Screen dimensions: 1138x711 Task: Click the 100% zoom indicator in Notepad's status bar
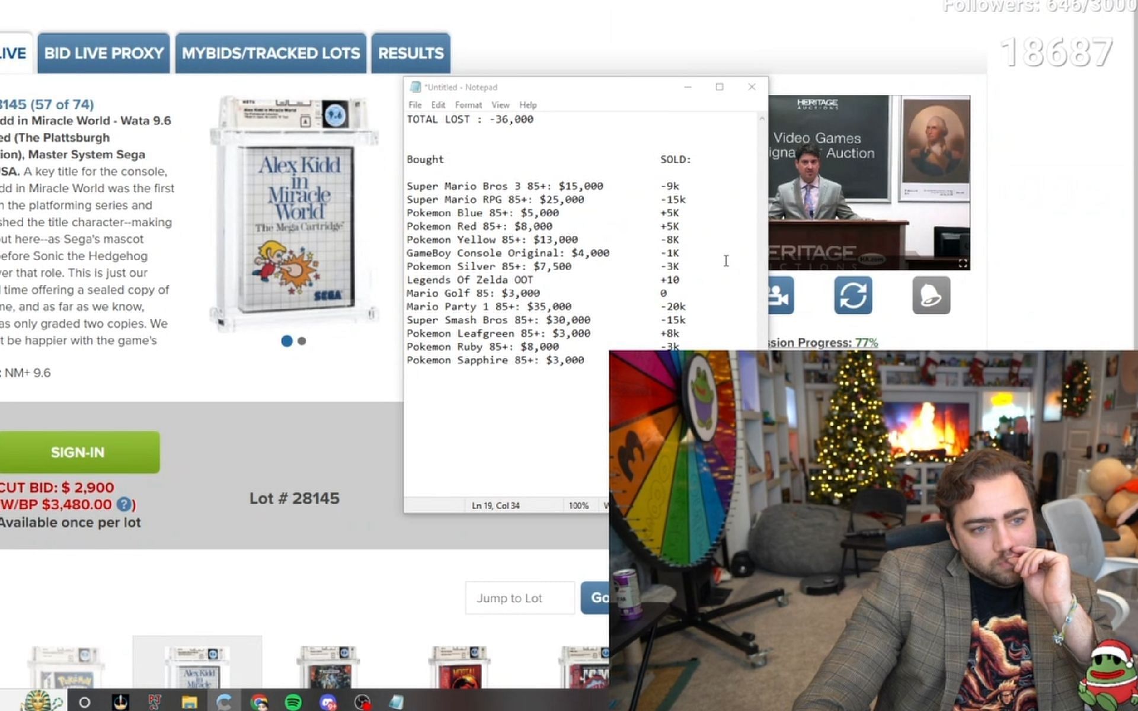tap(578, 505)
